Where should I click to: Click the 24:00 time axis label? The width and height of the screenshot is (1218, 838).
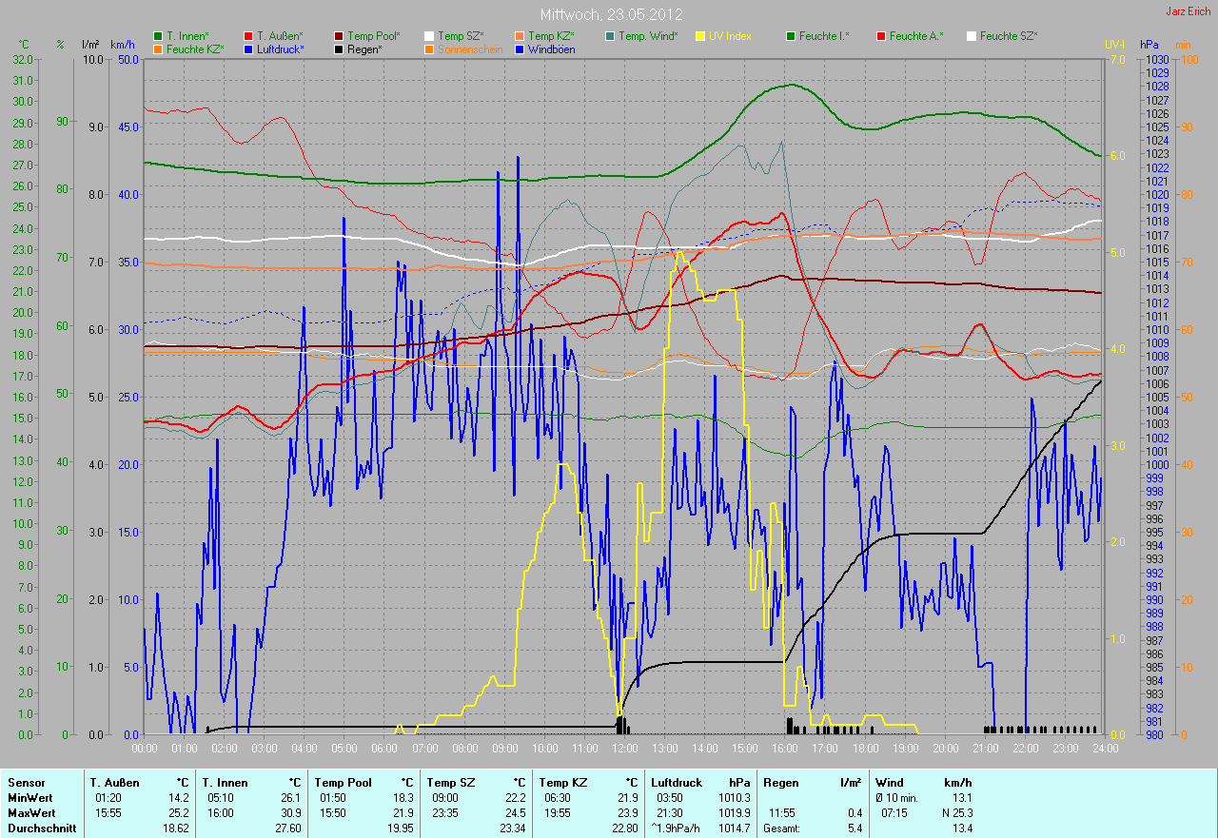coord(1104,749)
